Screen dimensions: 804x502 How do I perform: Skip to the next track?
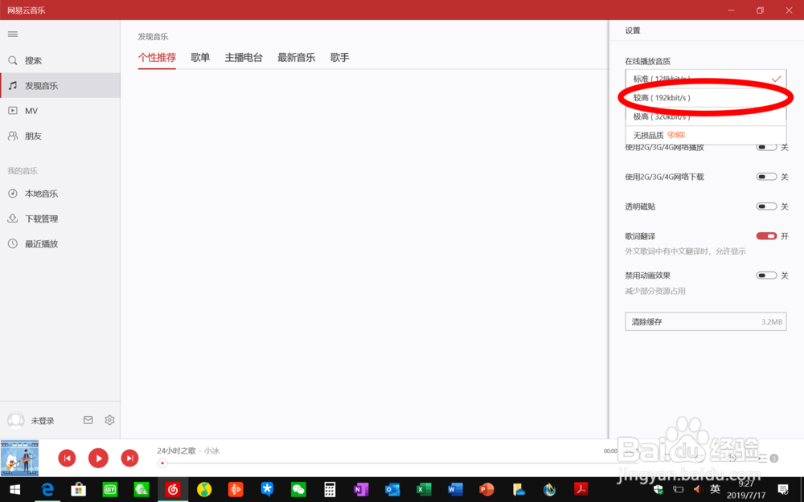tap(129, 458)
